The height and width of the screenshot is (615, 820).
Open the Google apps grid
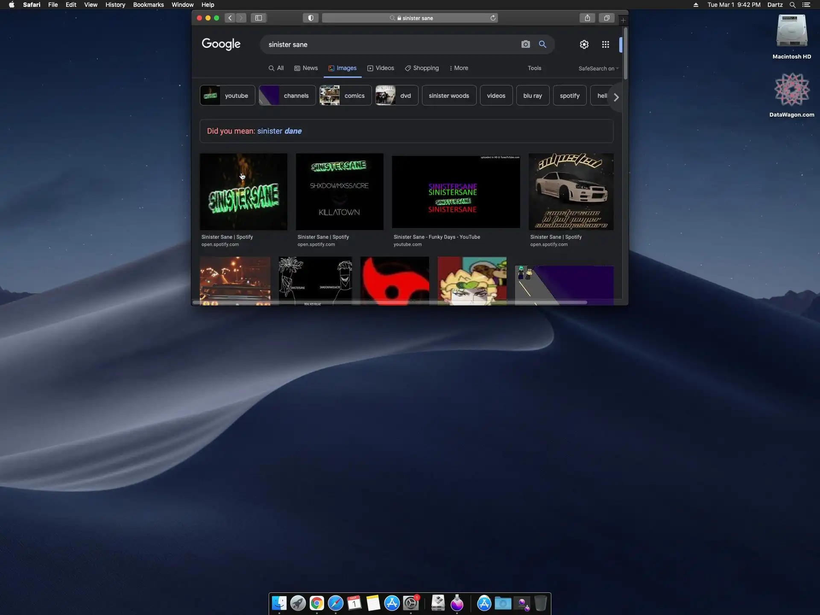(x=605, y=44)
